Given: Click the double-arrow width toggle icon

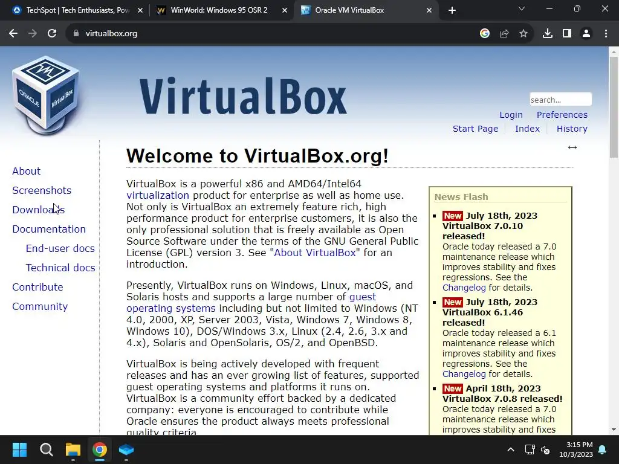Looking at the screenshot, I should pos(572,147).
